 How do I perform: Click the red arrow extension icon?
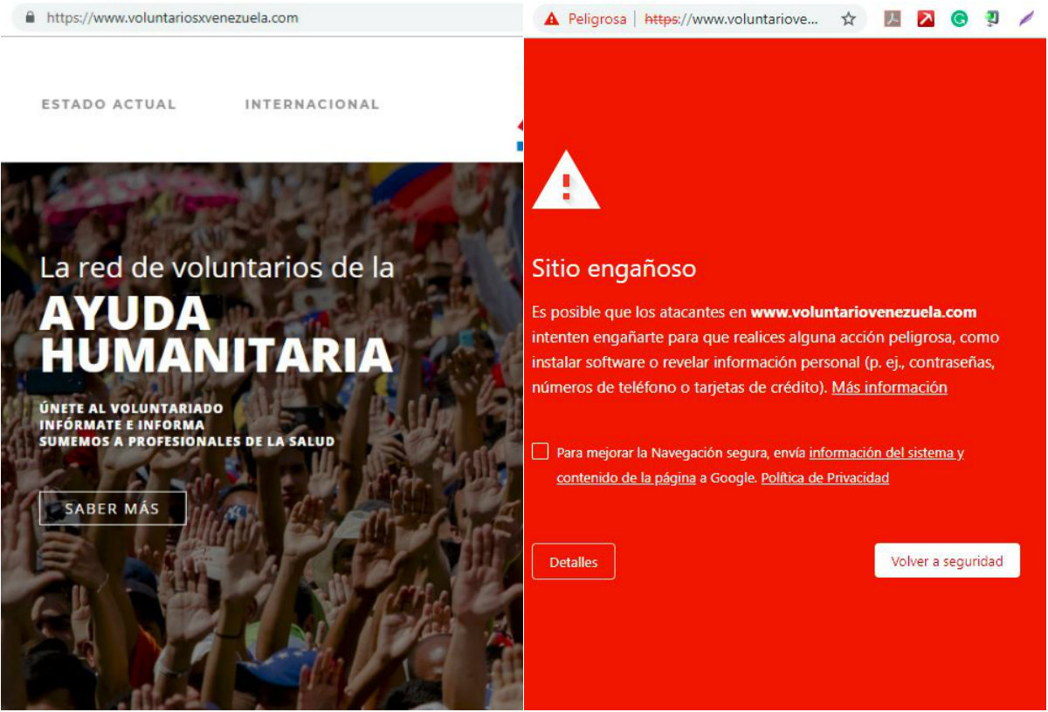click(926, 18)
